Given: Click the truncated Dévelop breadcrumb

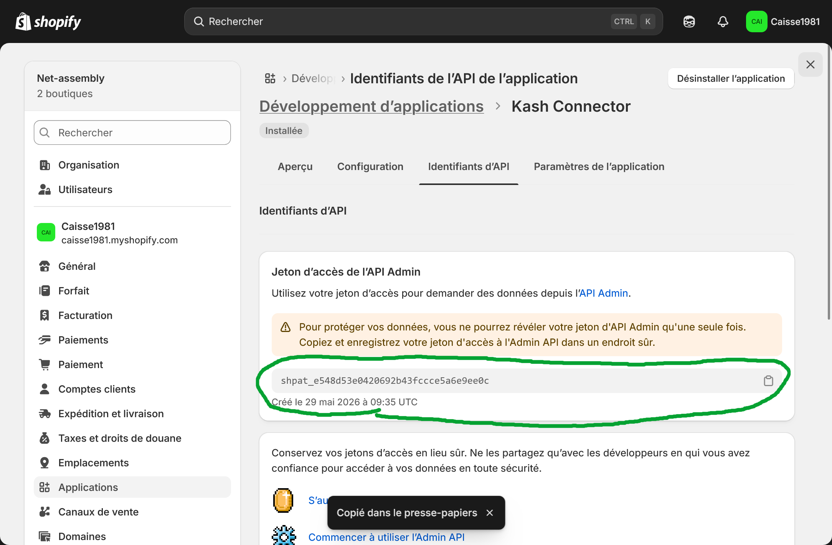Looking at the screenshot, I should (x=313, y=78).
